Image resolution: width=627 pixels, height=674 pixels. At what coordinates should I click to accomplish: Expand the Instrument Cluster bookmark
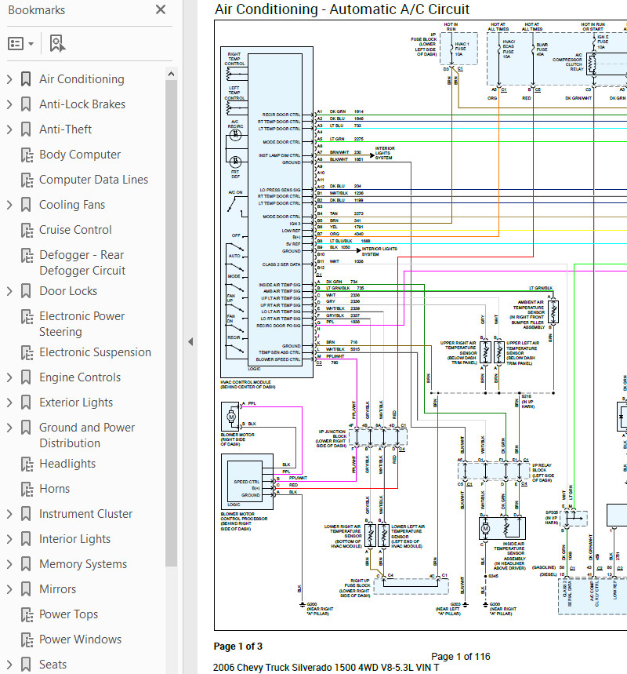point(9,514)
